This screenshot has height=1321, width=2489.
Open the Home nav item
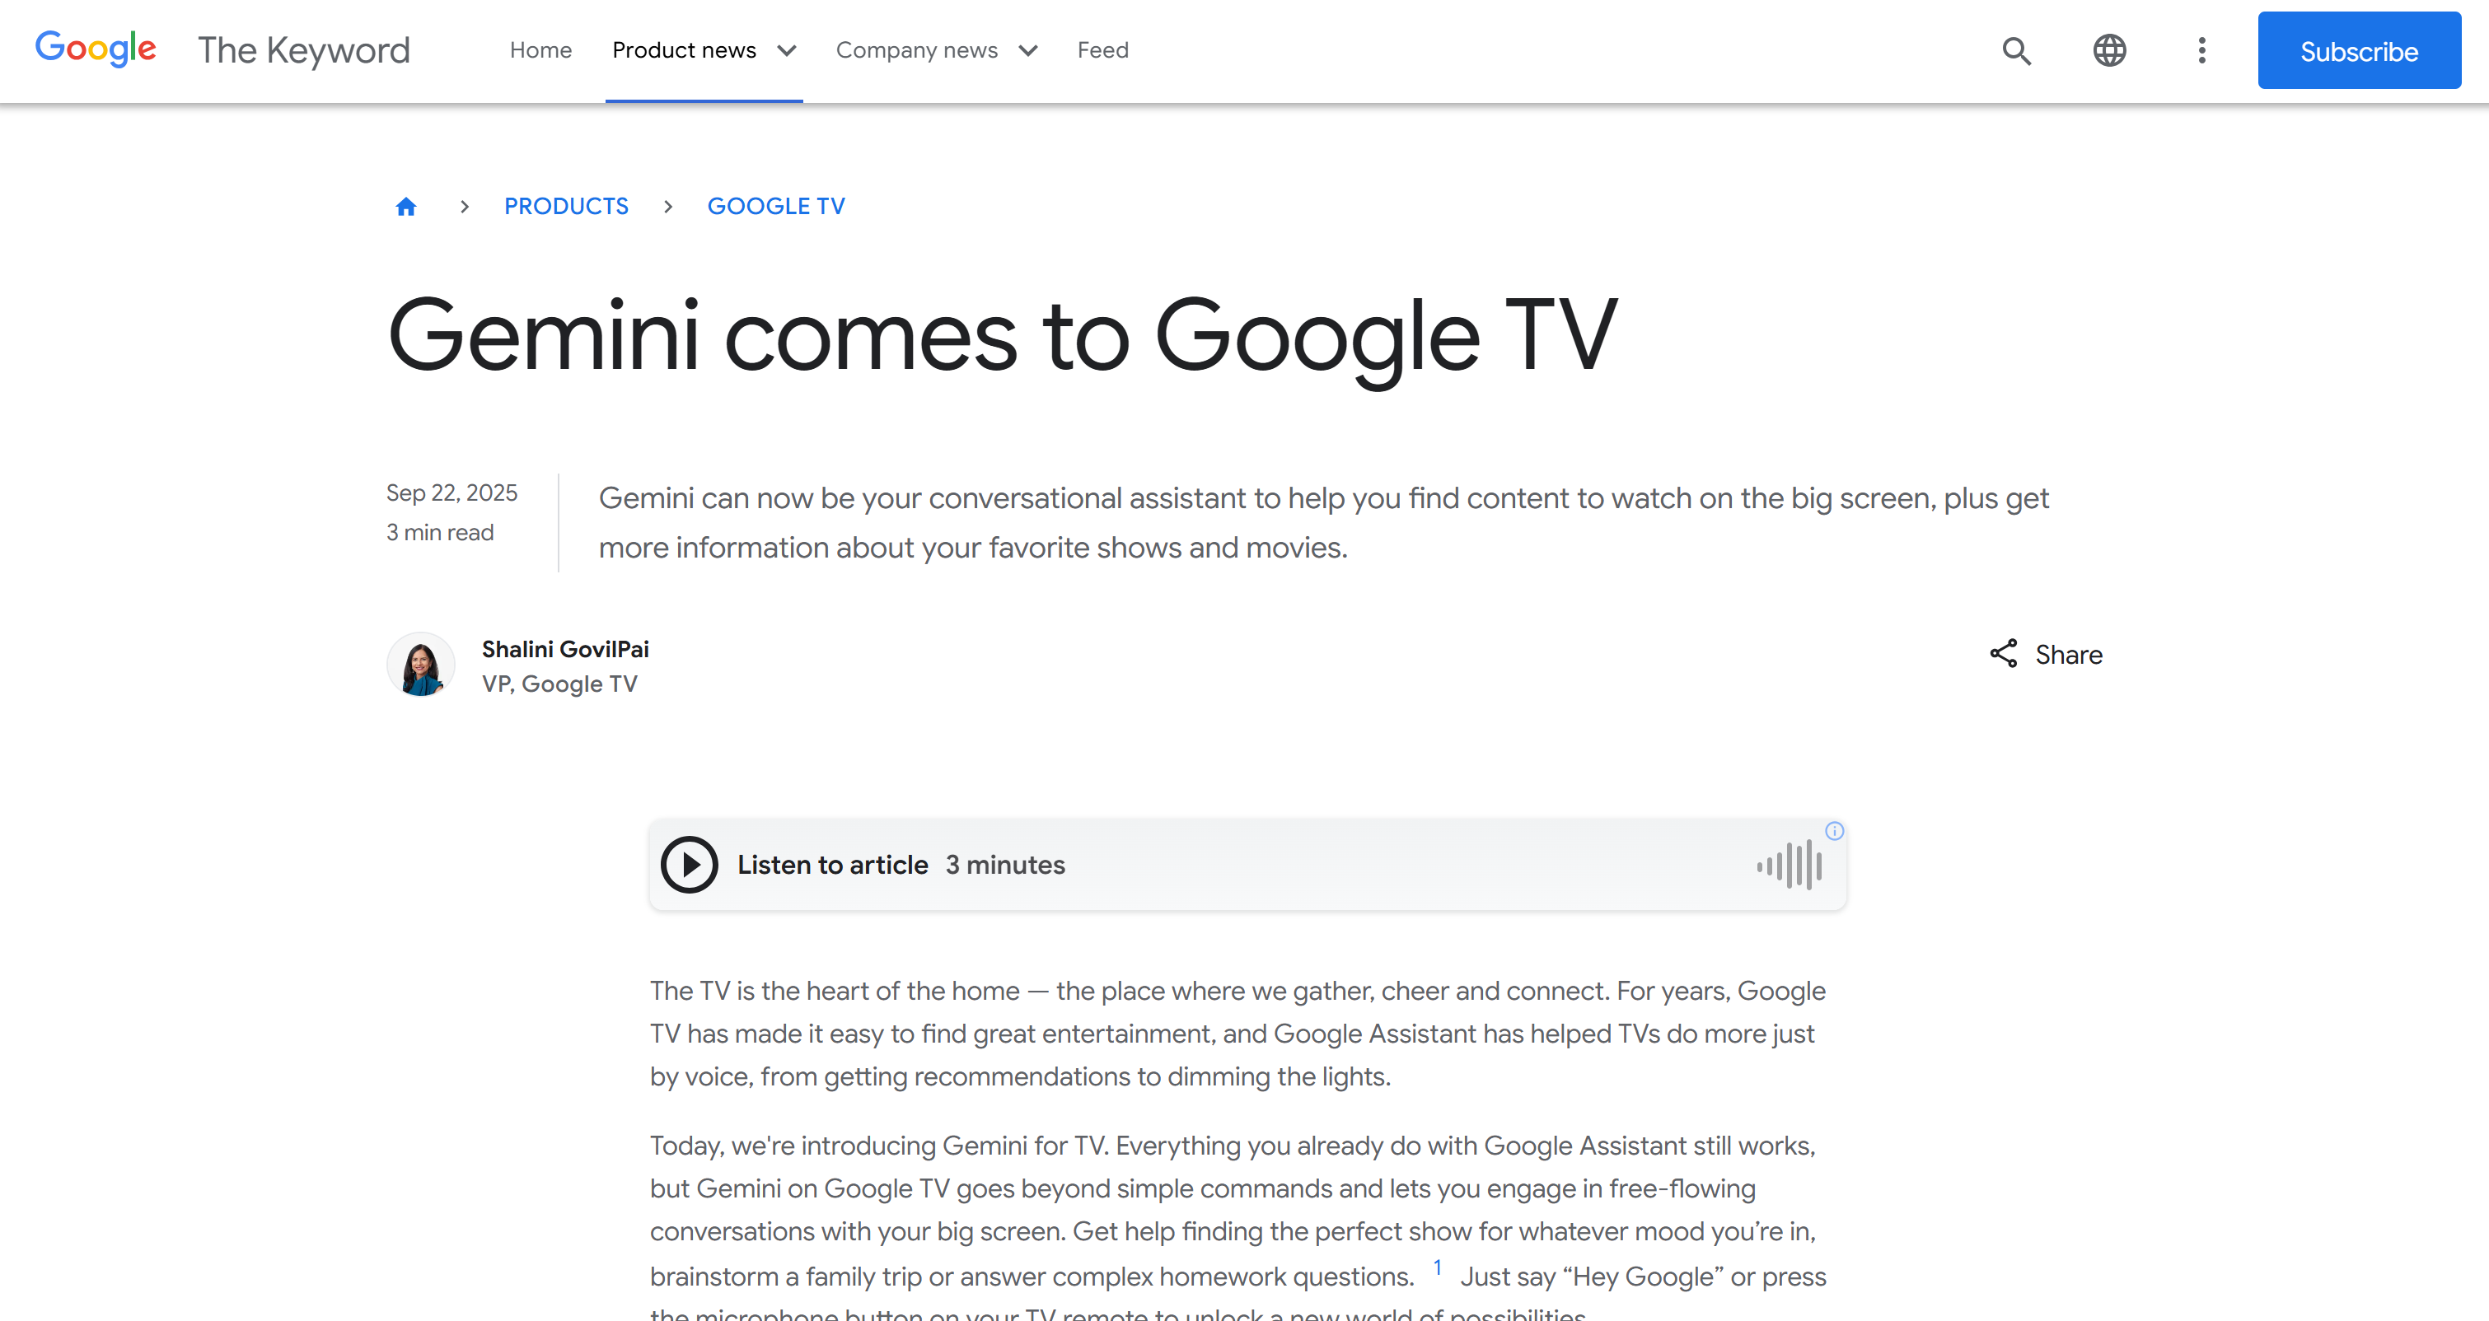[x=540, y=50]
